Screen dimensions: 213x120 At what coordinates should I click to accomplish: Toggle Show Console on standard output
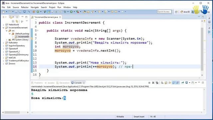(174, 83)
